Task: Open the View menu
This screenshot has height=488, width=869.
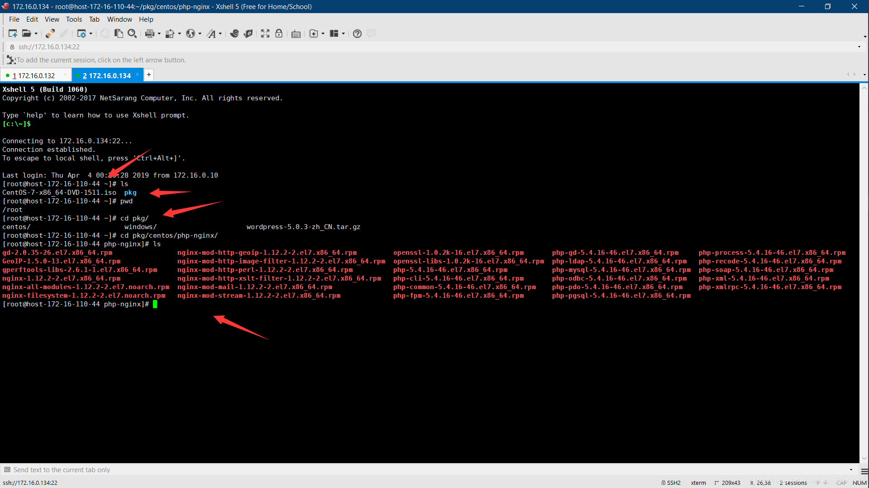Action: click(52, 19)
